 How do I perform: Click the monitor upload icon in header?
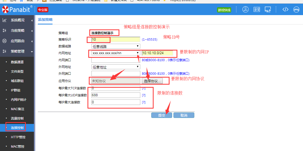click(268, 10)
